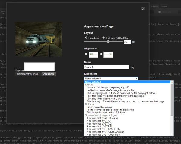Viewport: 181px width, 144px height.
Task: Click the licensing list scrollbar thumb
Action: (172, 99)
